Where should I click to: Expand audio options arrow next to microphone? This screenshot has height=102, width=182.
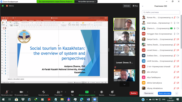point(12,92)
